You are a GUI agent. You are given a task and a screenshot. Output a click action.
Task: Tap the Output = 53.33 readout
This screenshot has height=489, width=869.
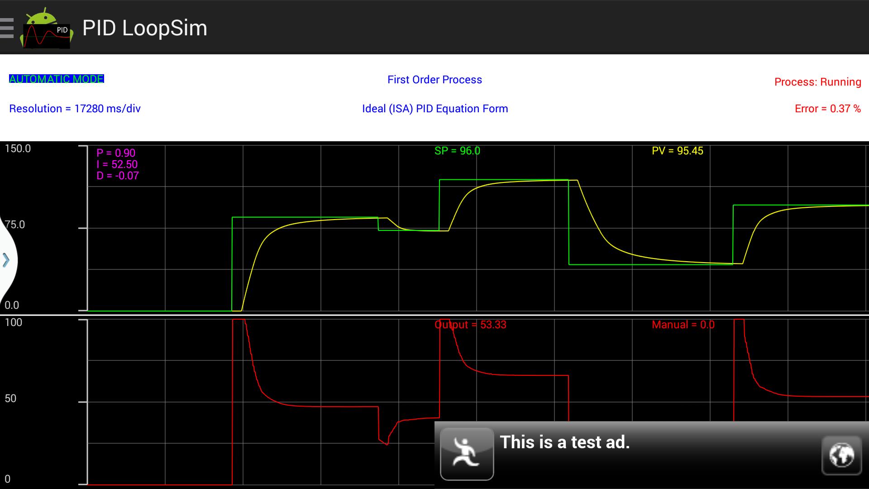(x=471, y=325)
